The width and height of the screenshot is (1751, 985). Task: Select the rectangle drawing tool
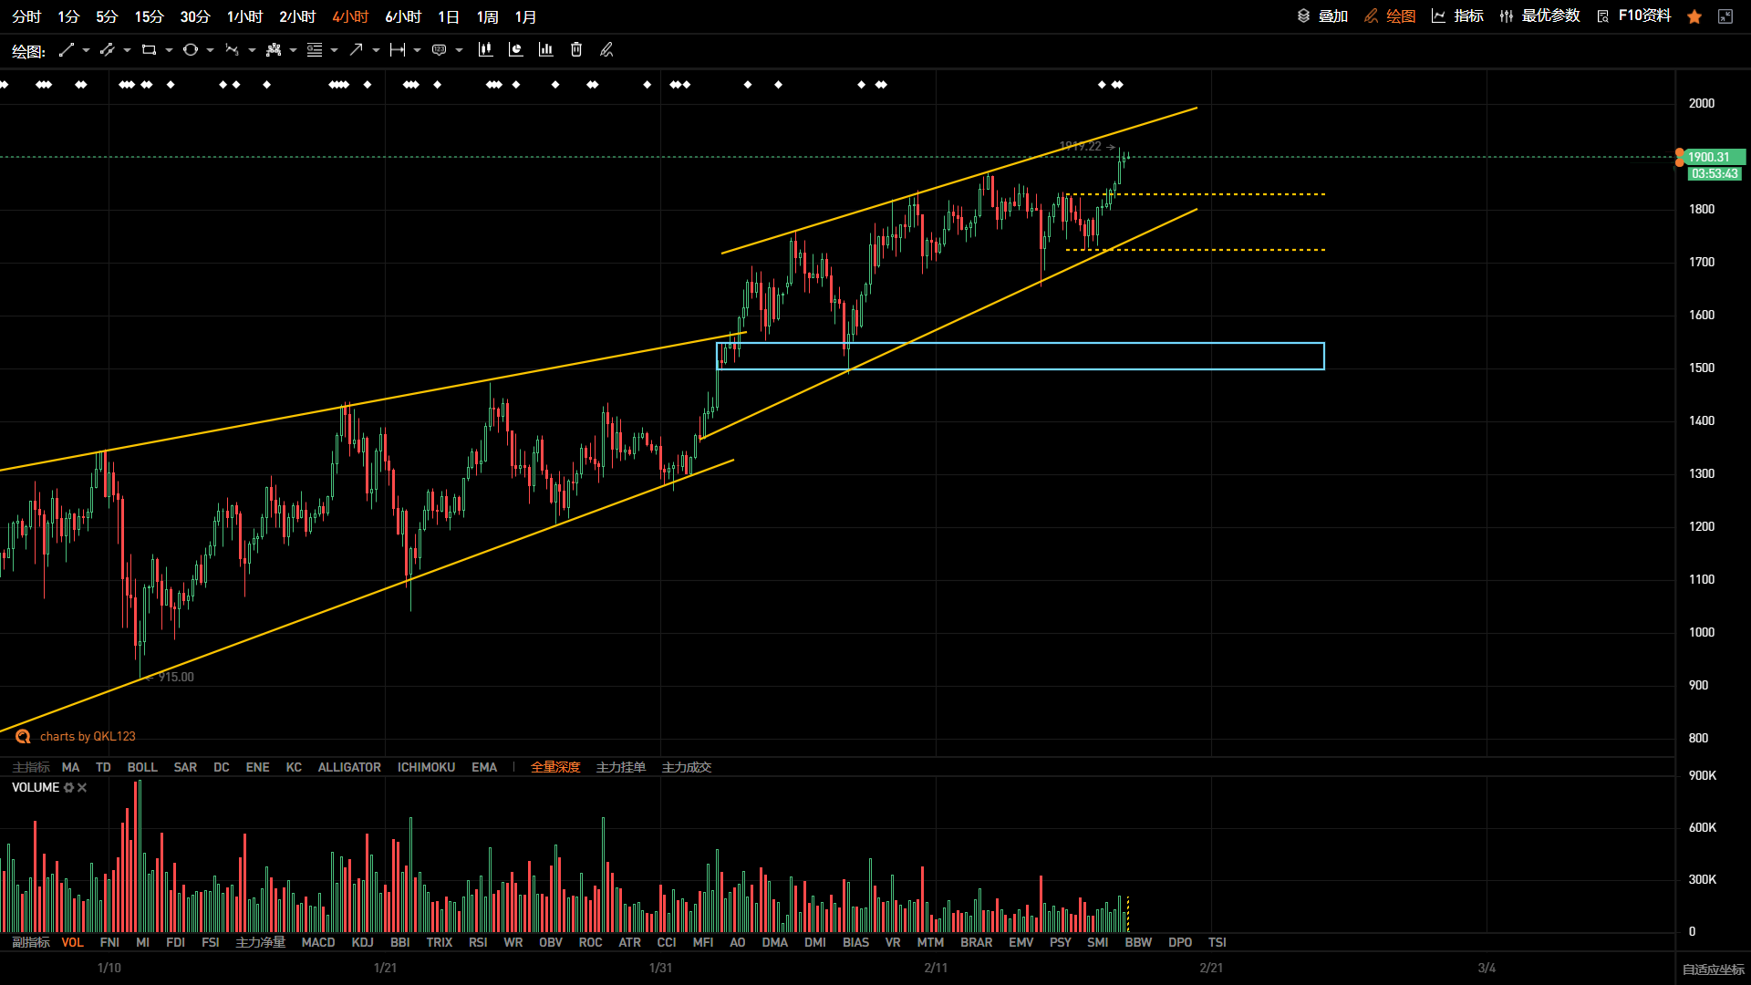149,50
